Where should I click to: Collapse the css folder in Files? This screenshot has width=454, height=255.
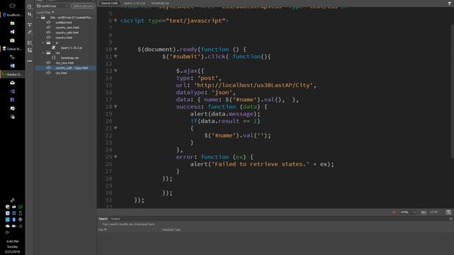43,52
